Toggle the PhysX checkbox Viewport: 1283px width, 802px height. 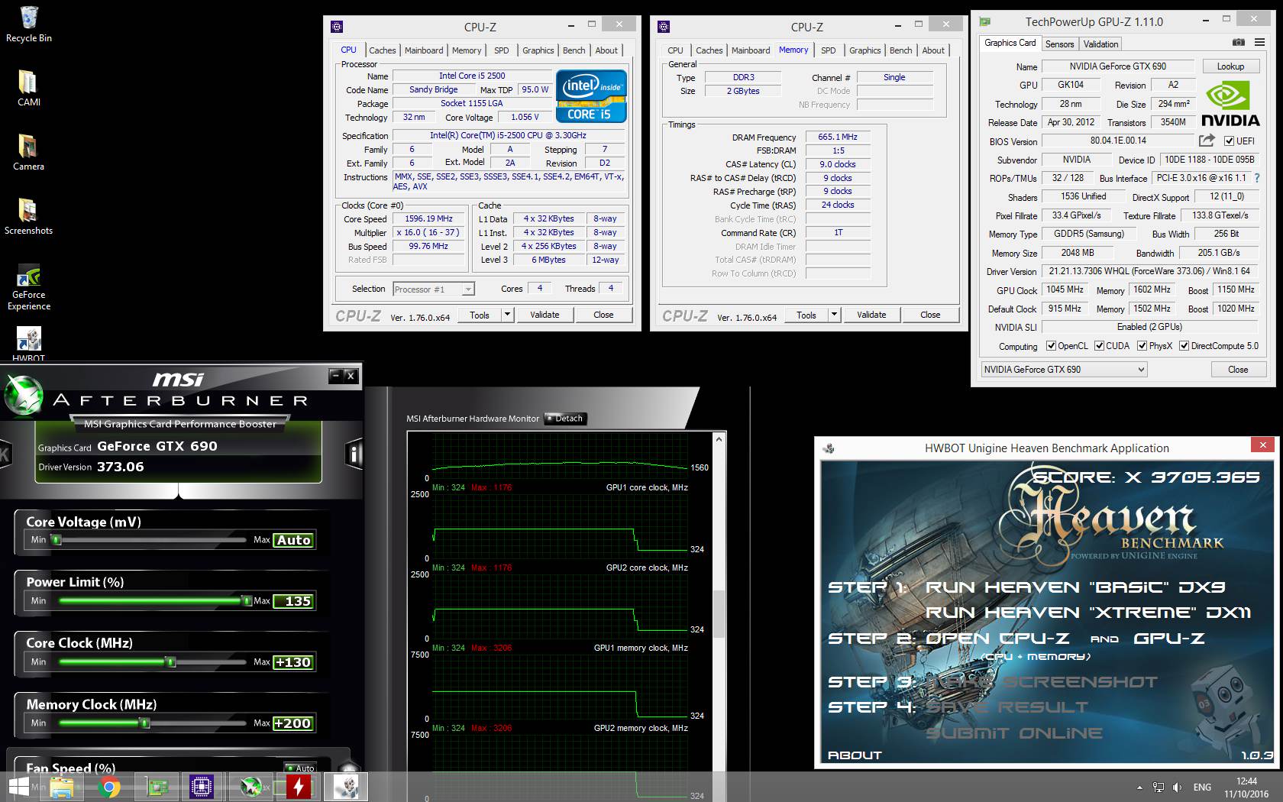pos(1142,346)
